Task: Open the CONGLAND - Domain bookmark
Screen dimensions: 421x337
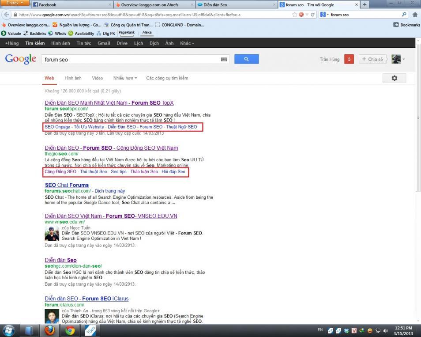Action: click(180, 25)
